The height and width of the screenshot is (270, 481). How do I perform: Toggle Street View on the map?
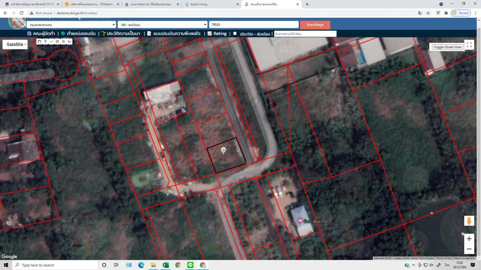tap(447, 47)
